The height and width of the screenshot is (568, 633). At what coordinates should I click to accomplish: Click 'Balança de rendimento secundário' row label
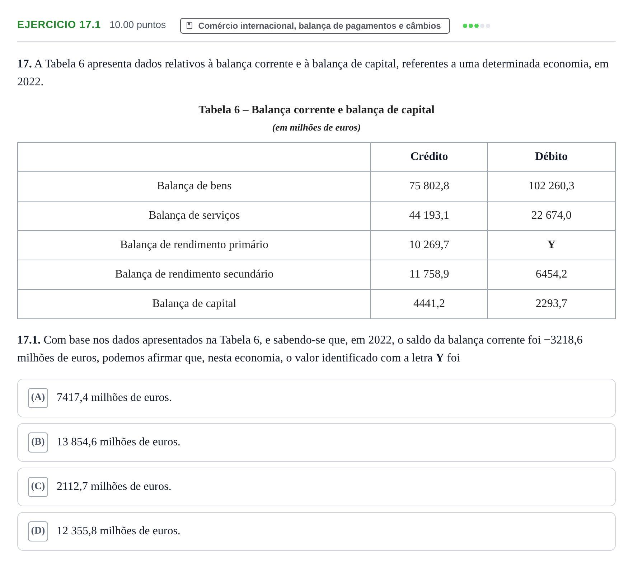194,274
